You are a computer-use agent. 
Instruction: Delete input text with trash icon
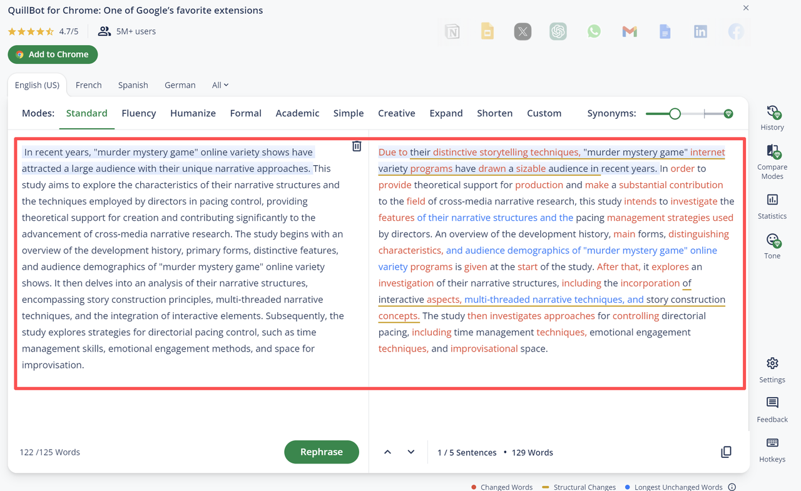357,146
